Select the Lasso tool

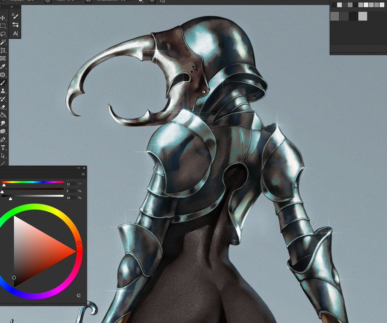[x=3, y=34]
